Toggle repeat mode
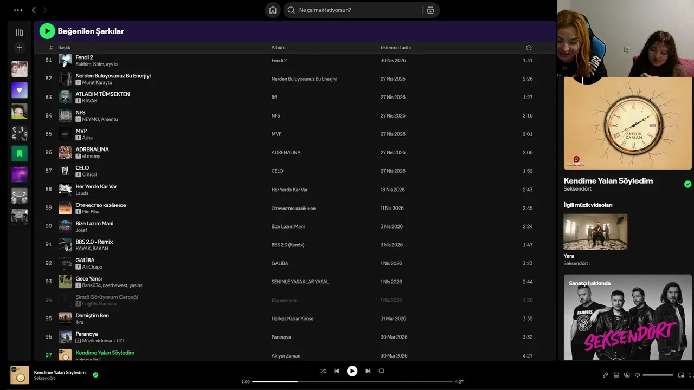The height and width of the screenshot is (390, 694). point(381,371)
